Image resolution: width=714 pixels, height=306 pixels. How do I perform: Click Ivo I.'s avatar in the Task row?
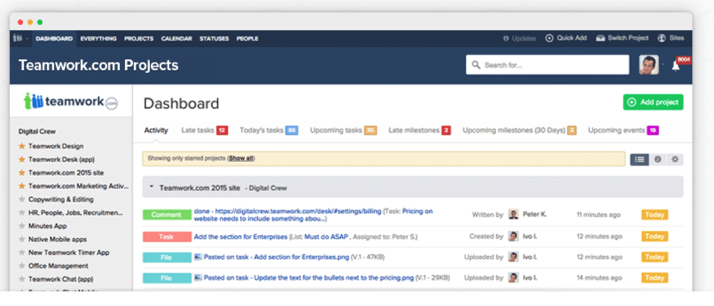coord(513,236)
